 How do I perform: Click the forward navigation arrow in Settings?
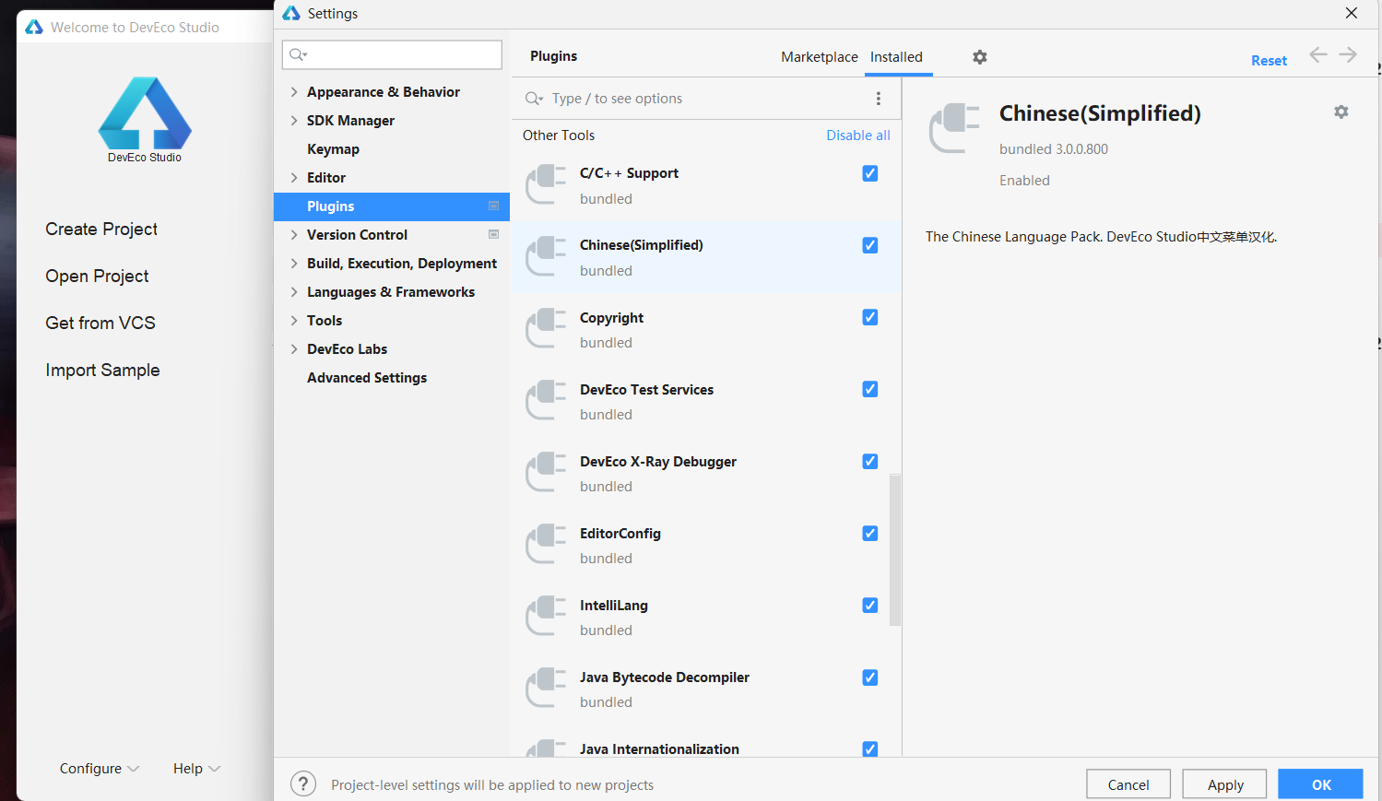(1348, 55)
